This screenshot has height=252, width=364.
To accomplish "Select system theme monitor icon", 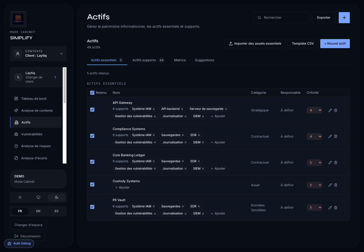I will (38, 197).
